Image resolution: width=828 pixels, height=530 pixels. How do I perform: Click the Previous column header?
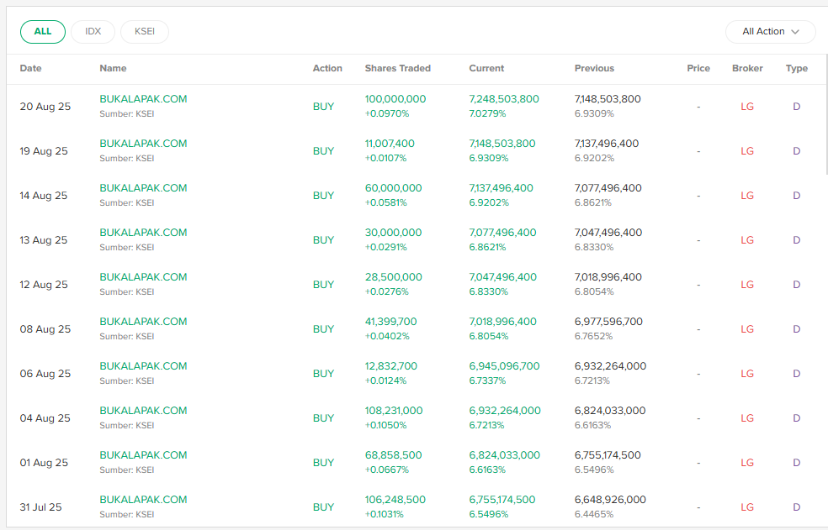[594, 68]
